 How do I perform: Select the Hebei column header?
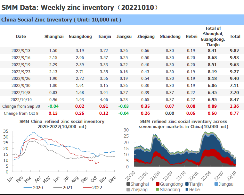(191, 37)
